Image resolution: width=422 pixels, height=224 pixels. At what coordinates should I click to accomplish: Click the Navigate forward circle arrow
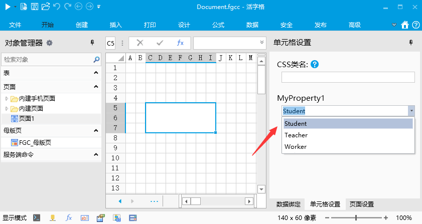coord(89,7)
